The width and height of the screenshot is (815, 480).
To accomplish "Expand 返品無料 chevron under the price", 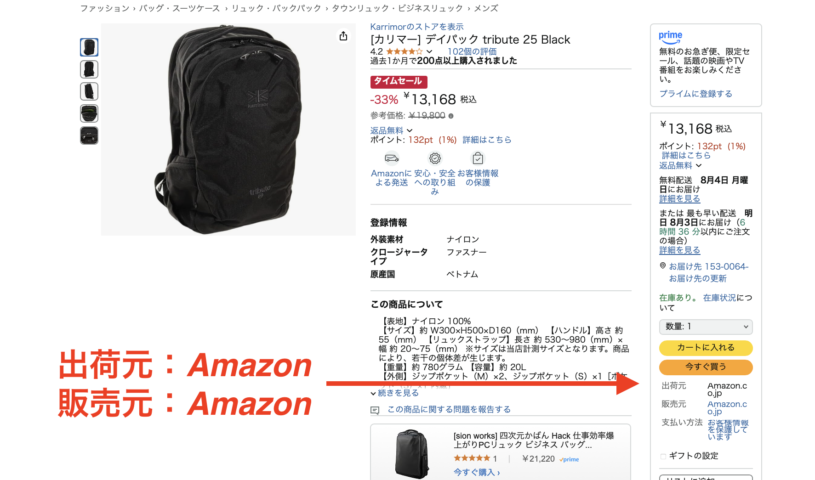I will tap(410, 131).
